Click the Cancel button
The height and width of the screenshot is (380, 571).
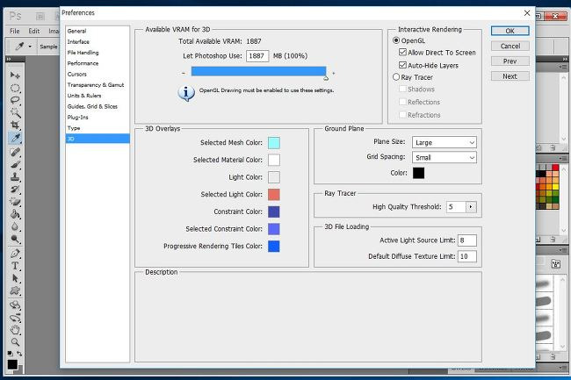coord(510,47)
